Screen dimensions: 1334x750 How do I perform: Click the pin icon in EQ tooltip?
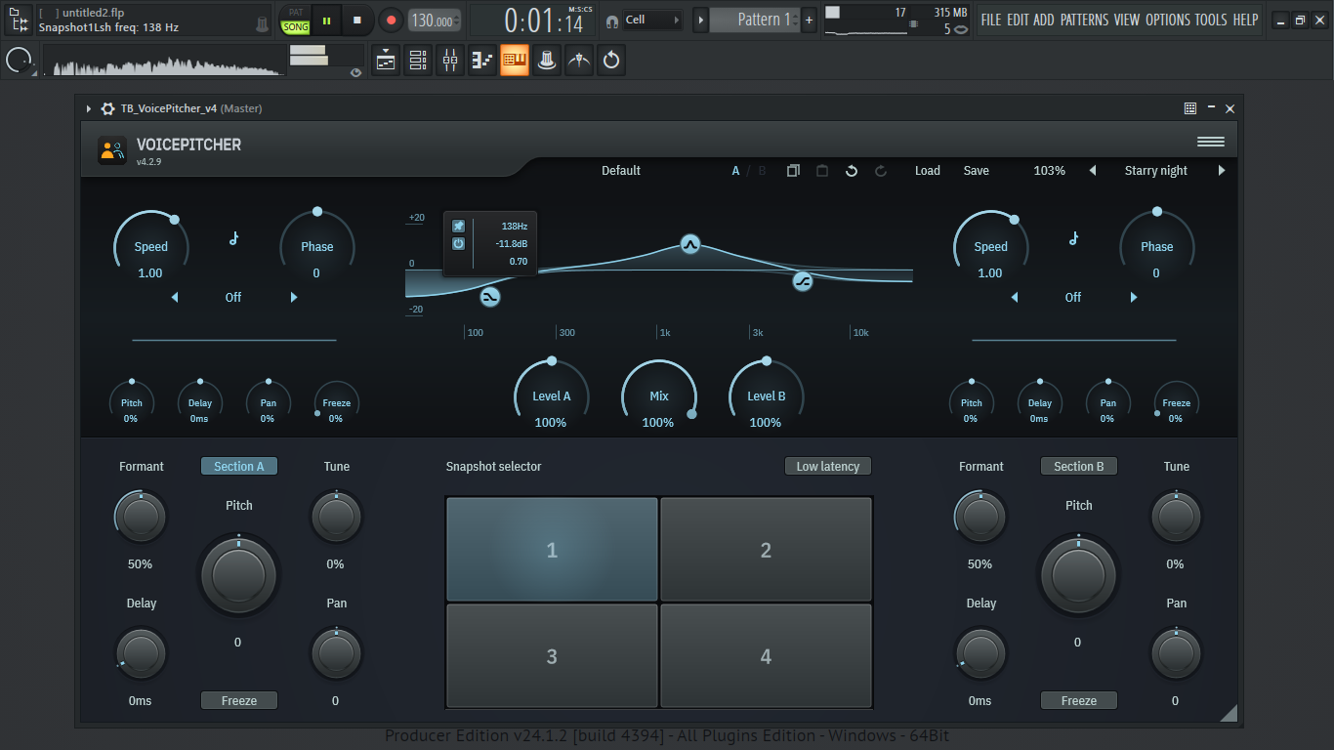pos(458,226)
